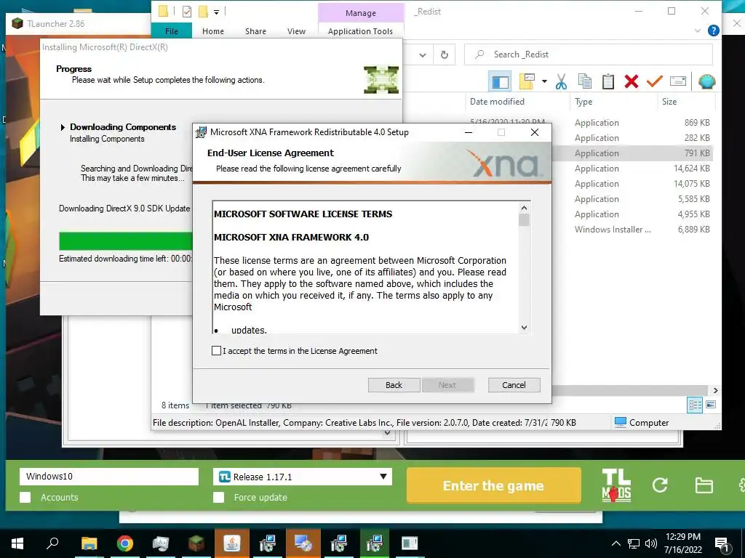Click license text scroll up arrow

(x=524, y=208)
